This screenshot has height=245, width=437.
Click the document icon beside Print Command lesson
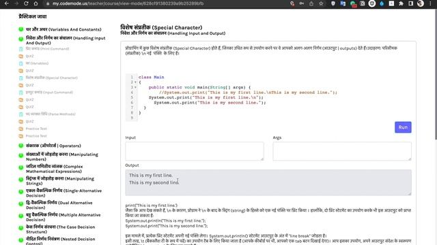tap(21, 49)
